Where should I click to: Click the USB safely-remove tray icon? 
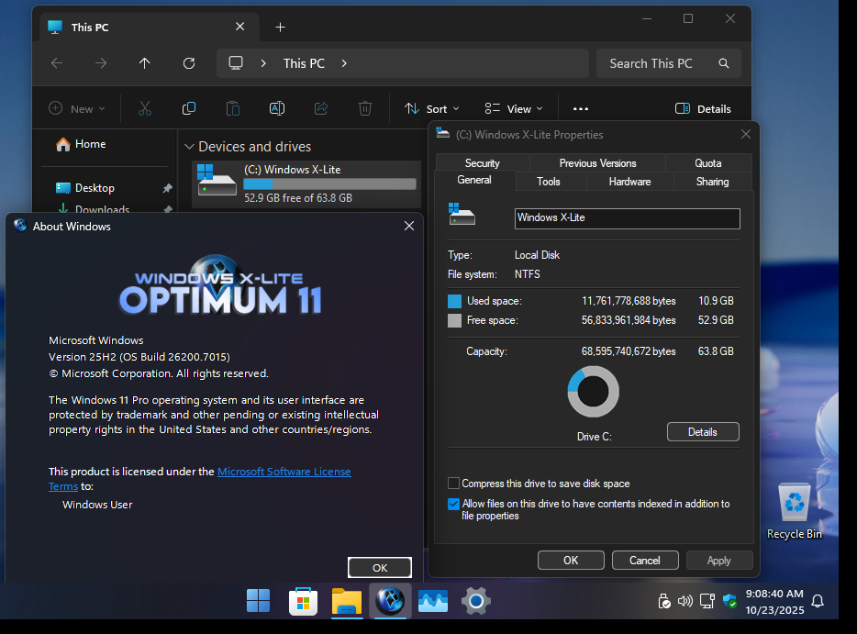click(x=663, y=601)
